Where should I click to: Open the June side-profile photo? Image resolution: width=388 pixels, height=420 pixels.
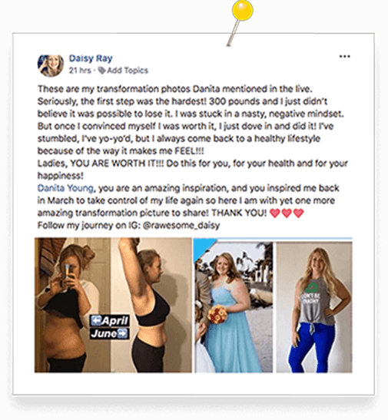(x=151, y=305)
